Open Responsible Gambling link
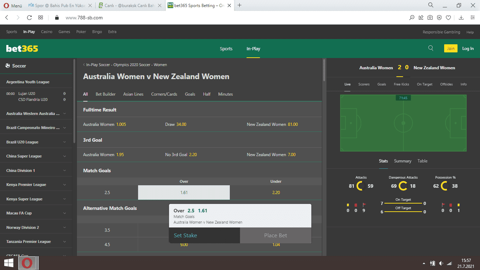 (x=441, y=32)
